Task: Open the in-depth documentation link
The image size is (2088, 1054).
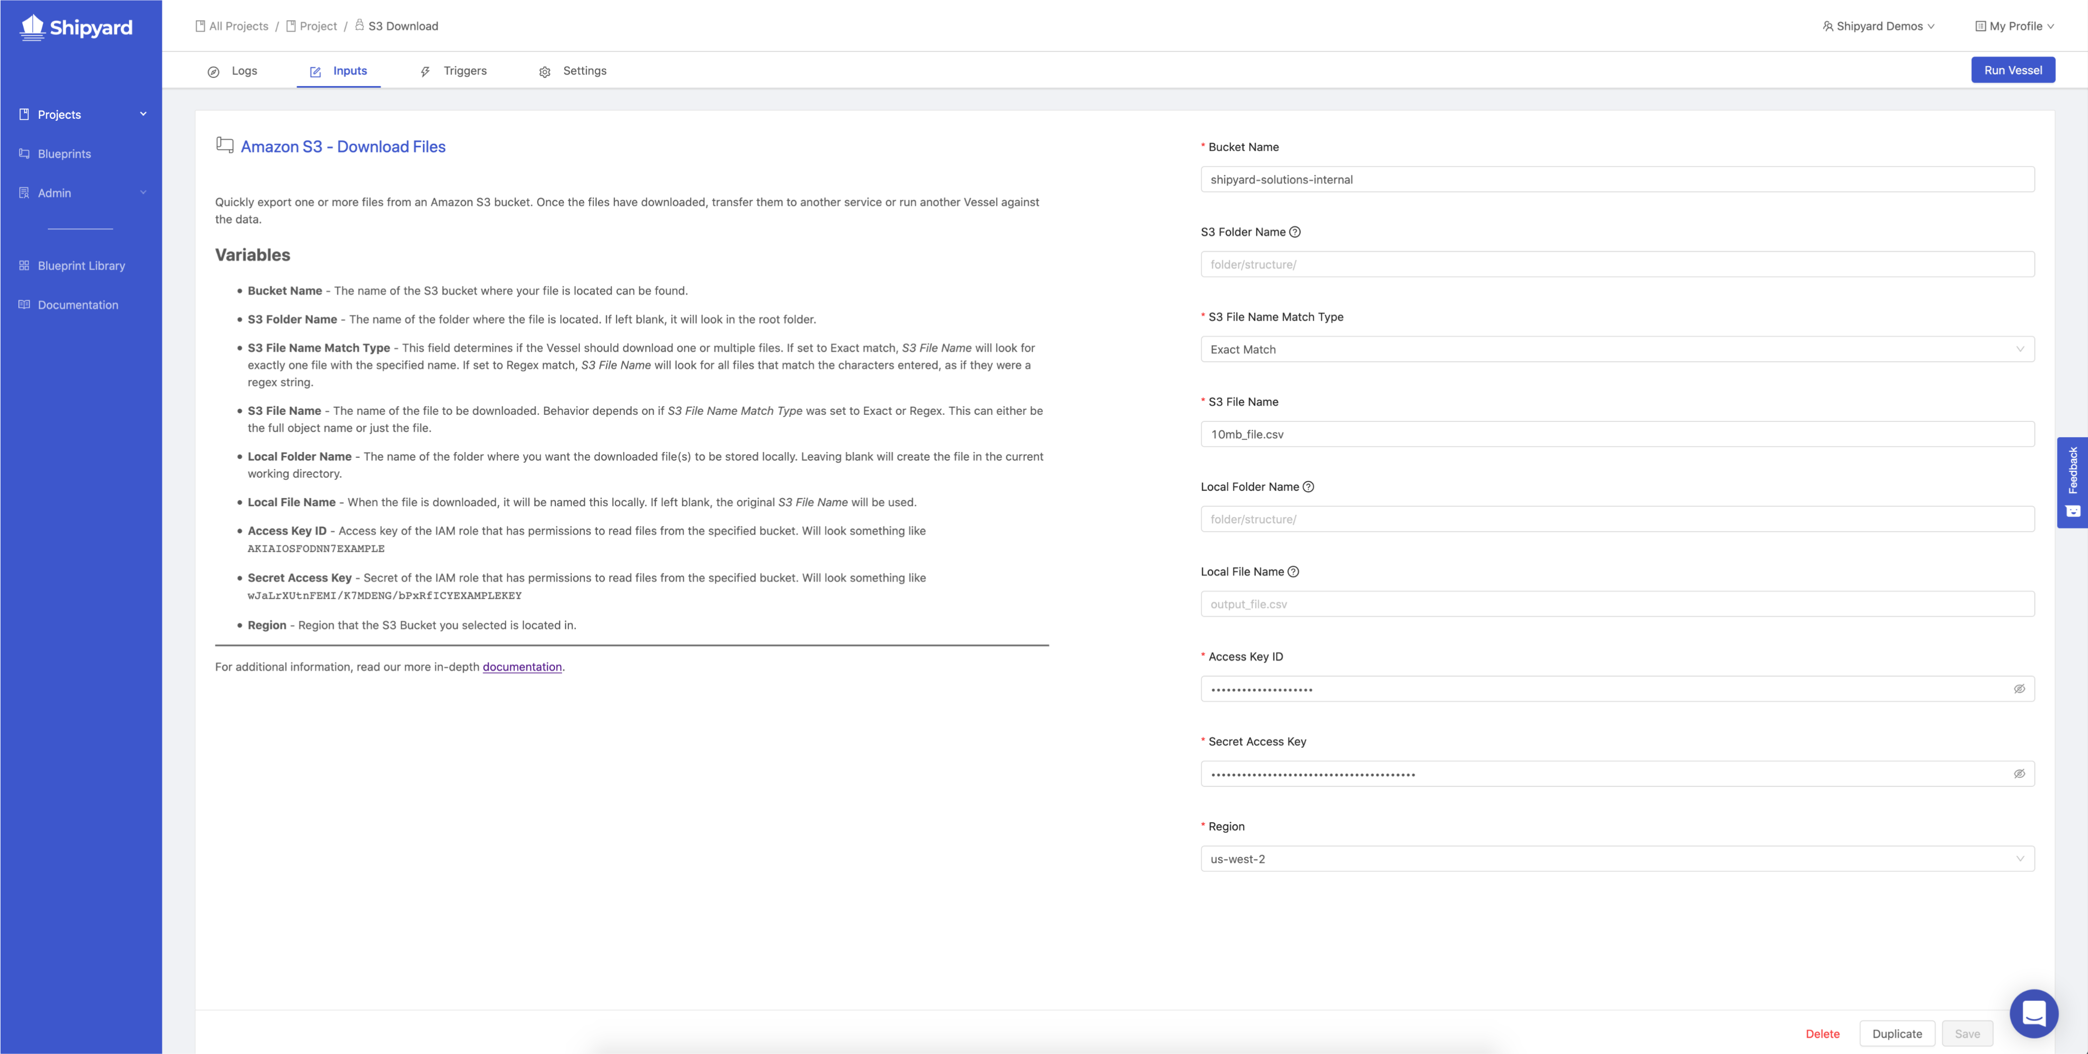Action: click(x=522, y=667)
